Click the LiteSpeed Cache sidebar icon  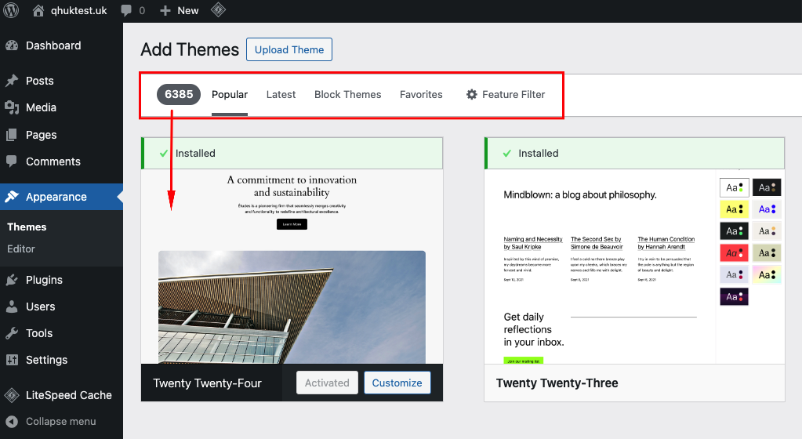12,395
